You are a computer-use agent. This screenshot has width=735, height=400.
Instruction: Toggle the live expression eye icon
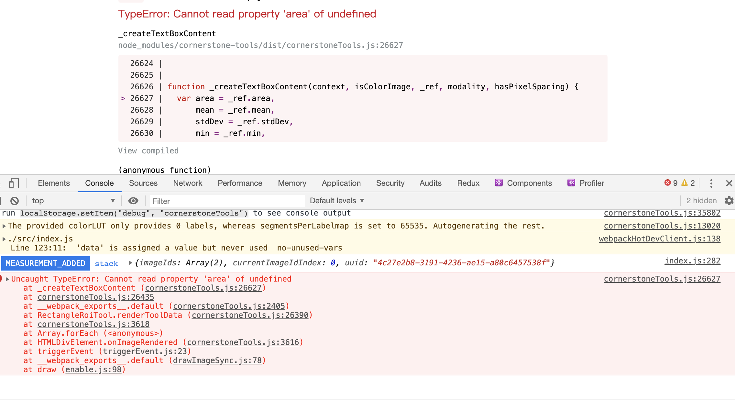click(x=133, y=201)
